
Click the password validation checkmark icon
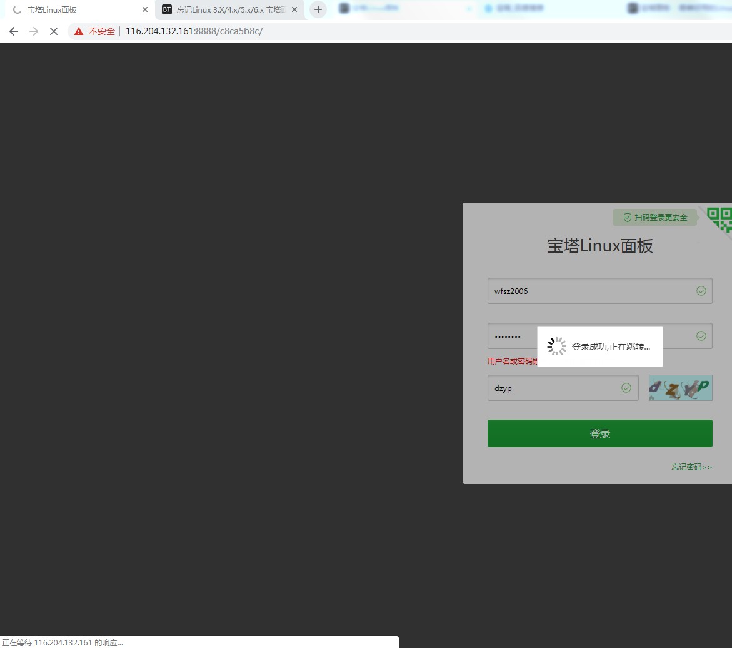[x=701, y=336]
